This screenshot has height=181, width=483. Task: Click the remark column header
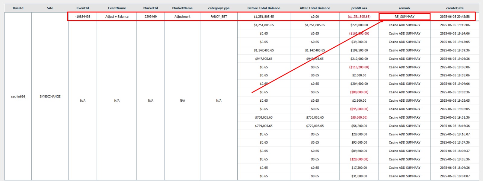click(x=404, y=8)
